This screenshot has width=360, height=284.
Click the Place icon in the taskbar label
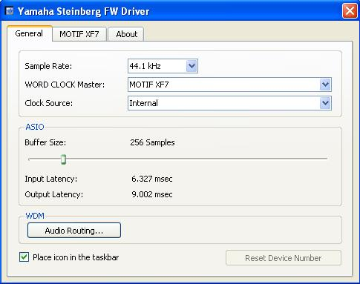pos(76,257)
